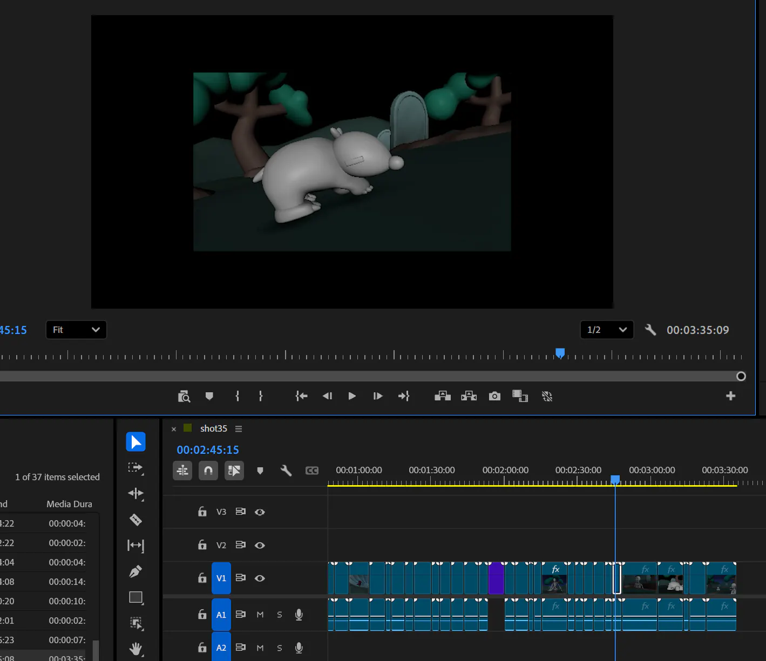This screenshot has height=661, width=766.
Task: Select the Razor tool
Action: [135, 520]
